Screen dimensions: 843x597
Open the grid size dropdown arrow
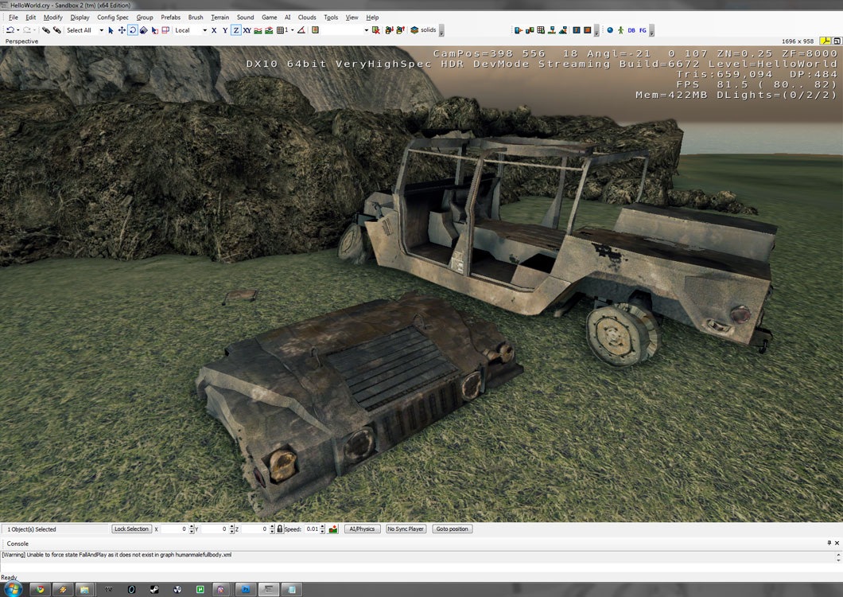pyautogui.click(x=293, y=30)
